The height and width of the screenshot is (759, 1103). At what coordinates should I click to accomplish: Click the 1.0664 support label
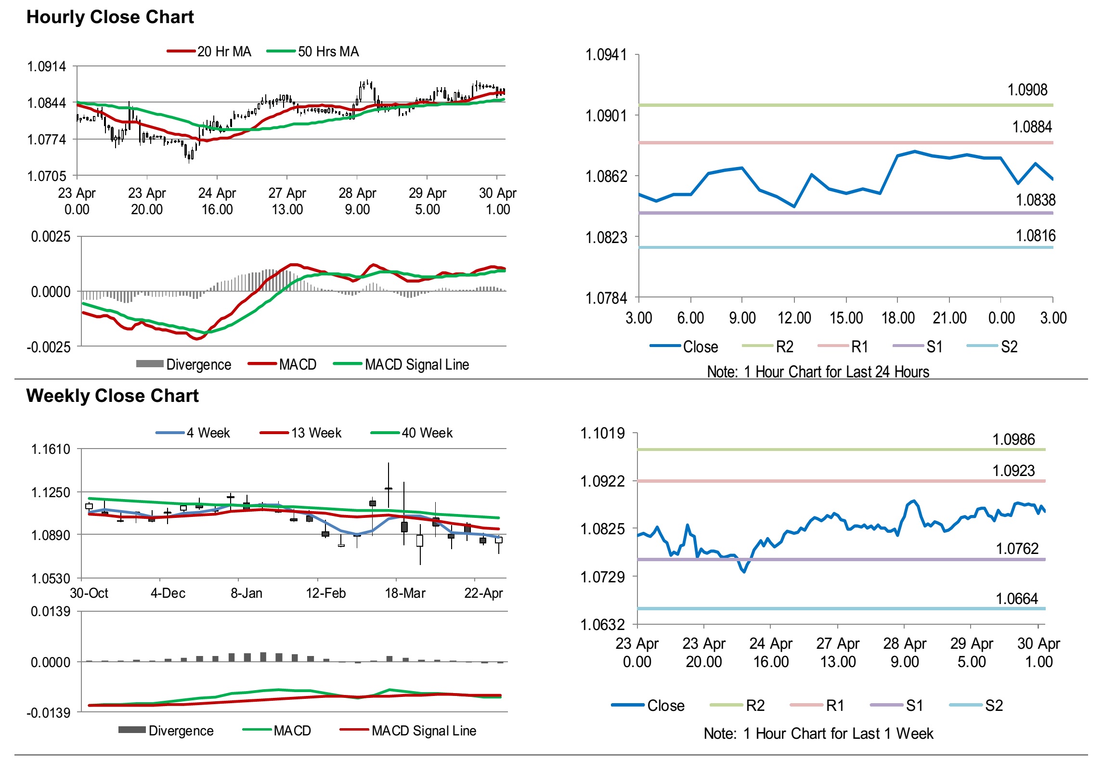(1016, 598)
